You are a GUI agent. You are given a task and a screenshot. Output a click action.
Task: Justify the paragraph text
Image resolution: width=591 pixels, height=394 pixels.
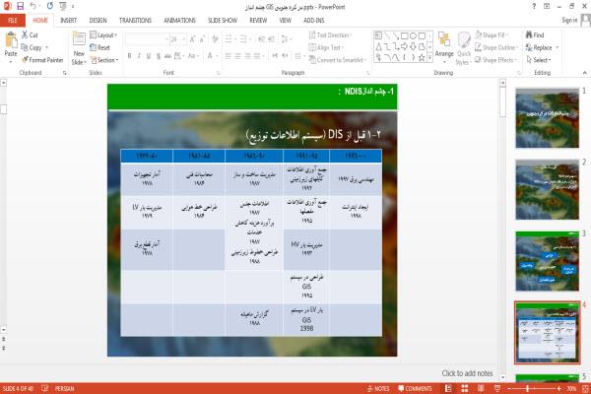257,56
